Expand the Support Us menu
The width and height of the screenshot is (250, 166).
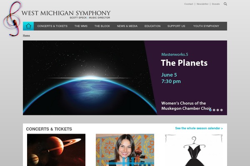click(x=176, y=26)
